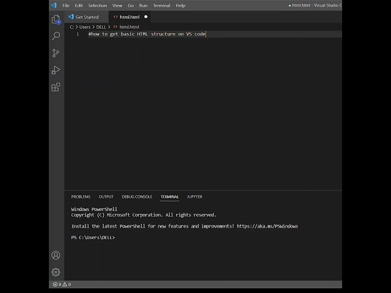This screenshot has height=293, width=391.
Task: Place cursor in line 1 comment text
Action: (x=147, y=34)
